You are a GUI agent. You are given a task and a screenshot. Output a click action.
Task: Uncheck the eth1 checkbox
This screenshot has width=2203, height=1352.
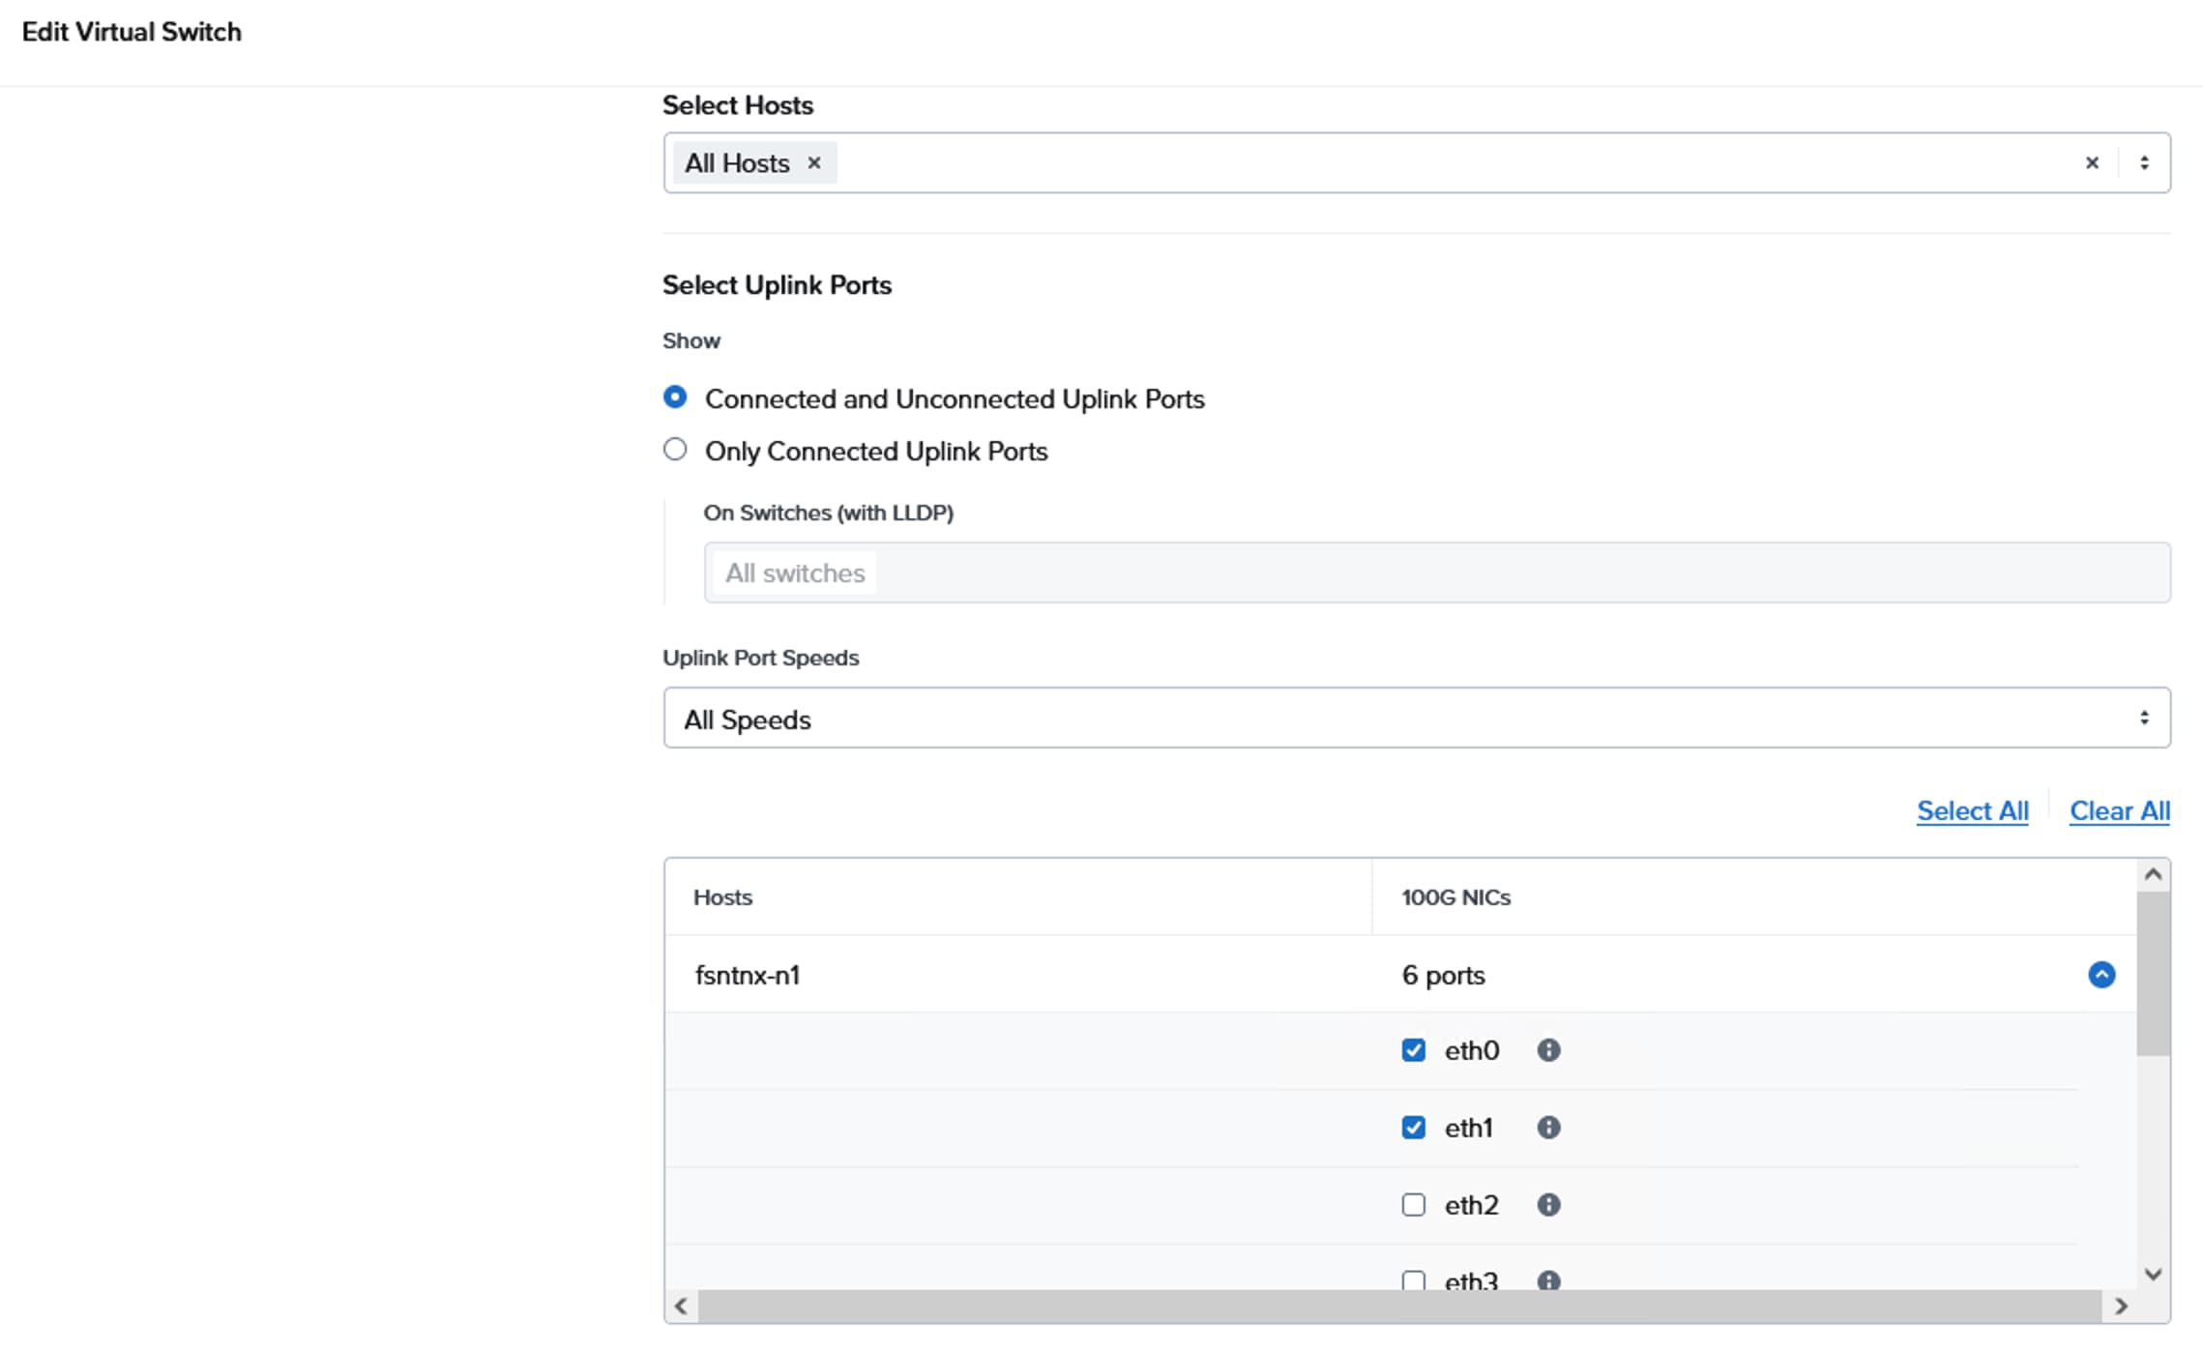tap(1413, 1128)
